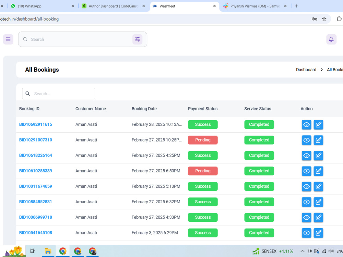This screenshot has width=343, height=257.
Task: Open File Explorer from taskbar
Action: [48, 251]
